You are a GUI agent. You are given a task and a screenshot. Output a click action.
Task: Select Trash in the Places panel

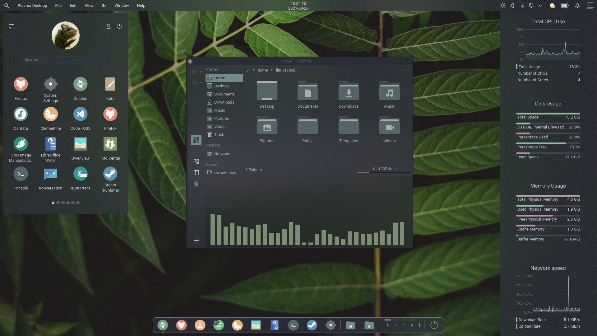pyautogui.click(x=224, y=135)
